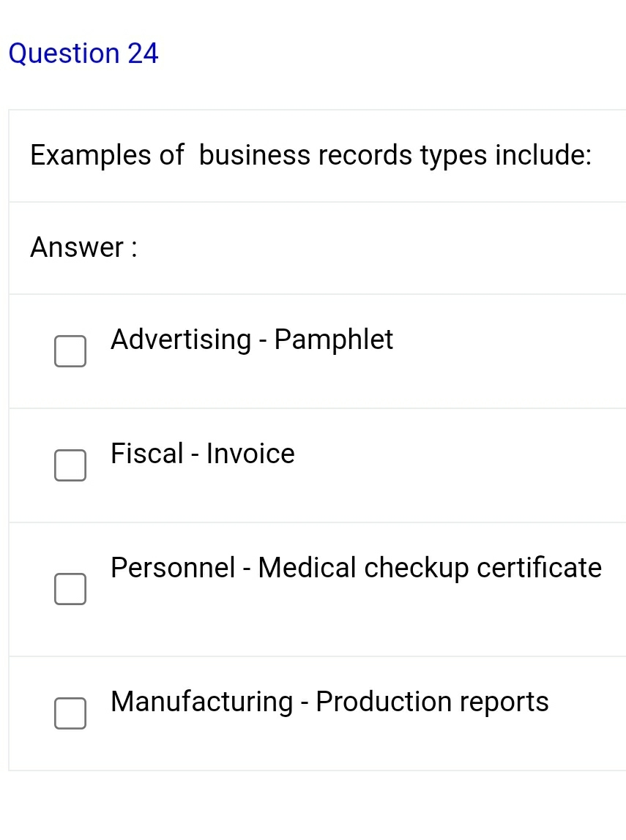The width and height of the screenshot is (626, 840).
Task: Click the Answer : label
Action: [x=83, y=248]
